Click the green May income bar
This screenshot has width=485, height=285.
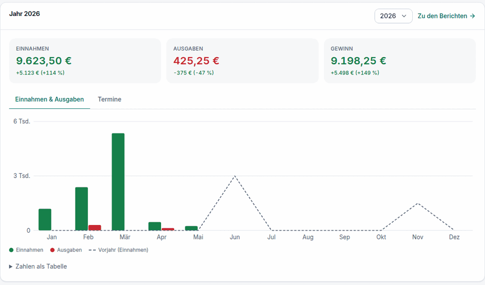pyautogui.click(x=192, y=228)
